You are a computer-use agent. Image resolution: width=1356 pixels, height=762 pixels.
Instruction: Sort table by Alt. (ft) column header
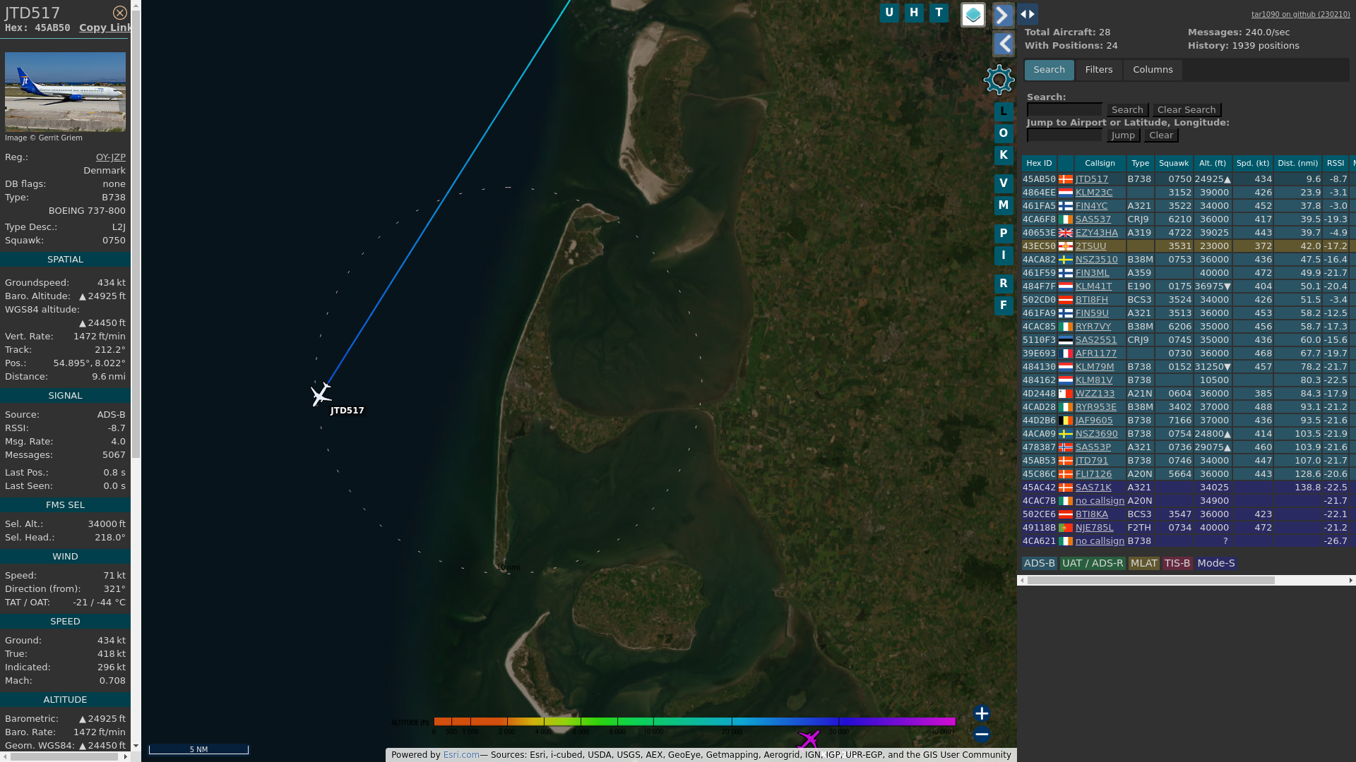tap(1212, 163)
